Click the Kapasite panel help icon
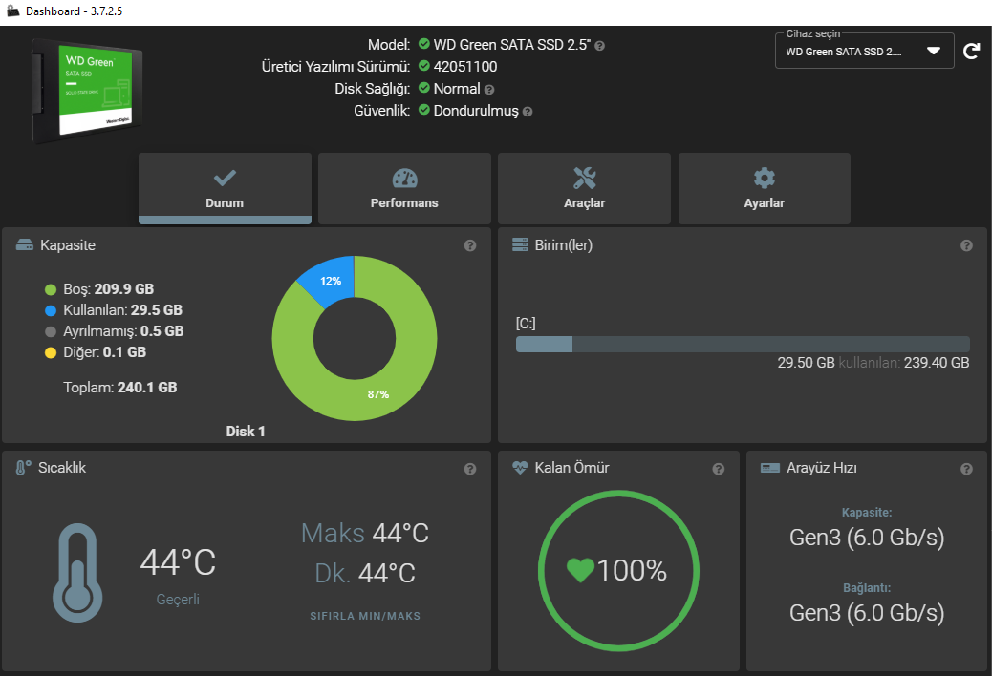Viewport: 992px width, 676px height. click(470, 245)
